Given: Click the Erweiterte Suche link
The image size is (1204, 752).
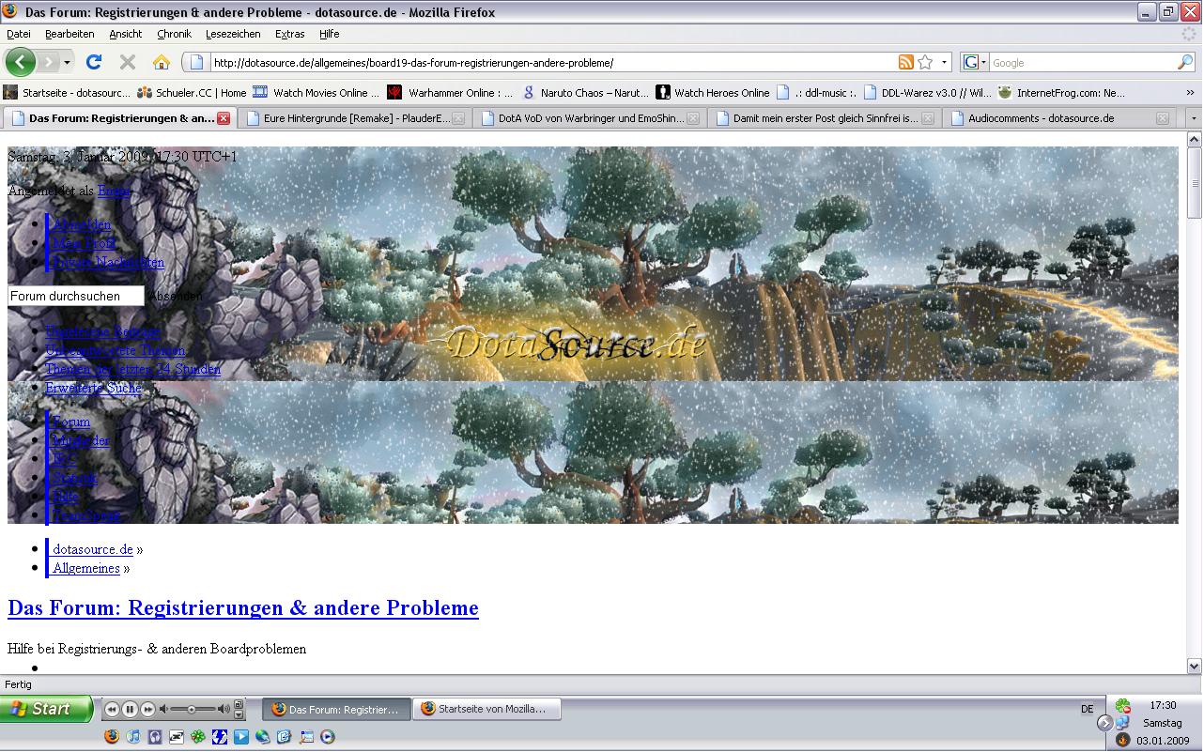Looking at the screenshot, I should [94, 388].
